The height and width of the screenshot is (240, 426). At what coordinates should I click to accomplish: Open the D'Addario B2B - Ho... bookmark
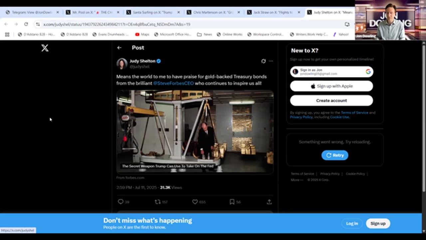37,34
